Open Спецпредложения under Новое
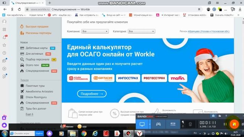 [37, 71]
